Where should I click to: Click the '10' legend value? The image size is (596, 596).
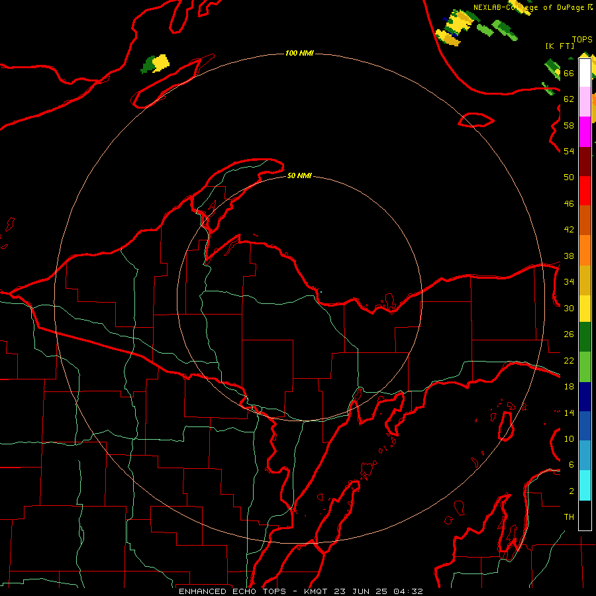pos(569,439)
